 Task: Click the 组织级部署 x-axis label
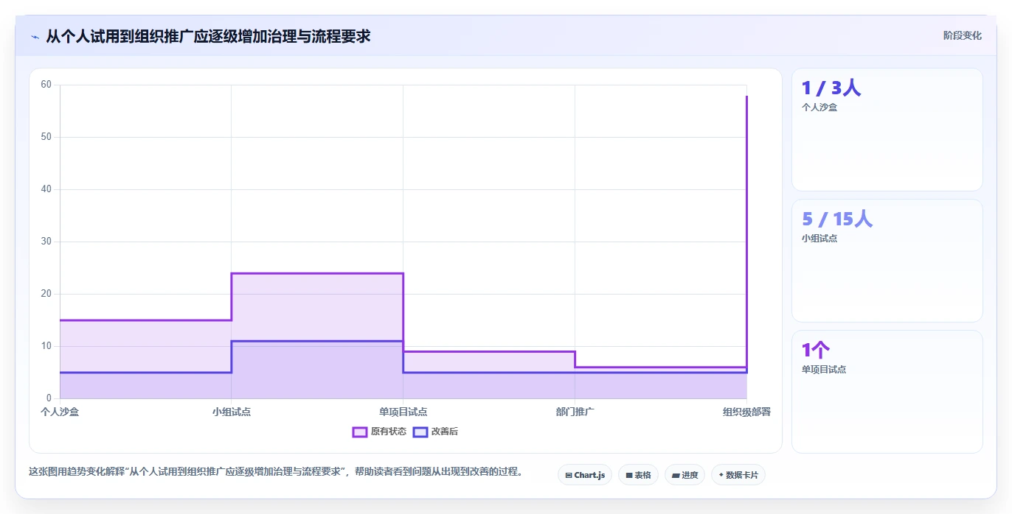(x=746, y=412)
